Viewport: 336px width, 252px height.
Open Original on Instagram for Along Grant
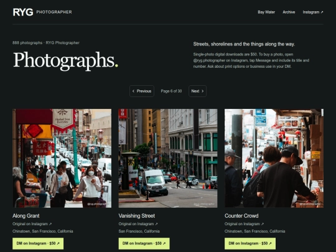(32, 224)
